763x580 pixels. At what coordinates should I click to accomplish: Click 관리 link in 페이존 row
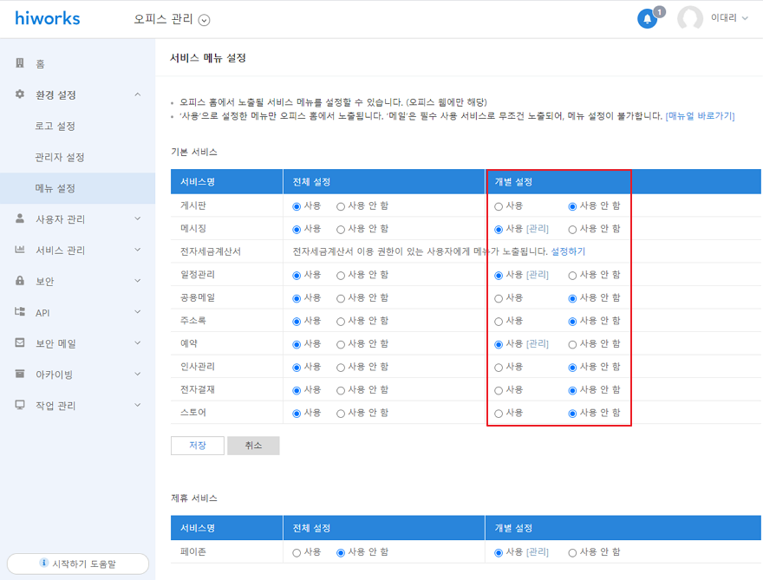click(x=538, y=551)
